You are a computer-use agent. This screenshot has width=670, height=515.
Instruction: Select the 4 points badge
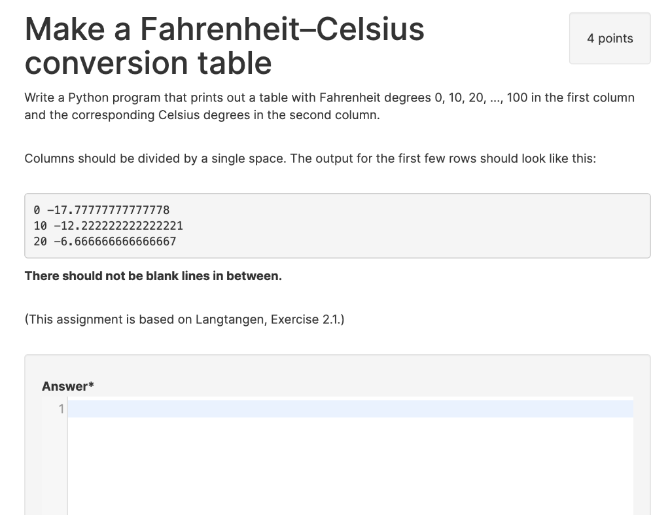coord(609,38)
